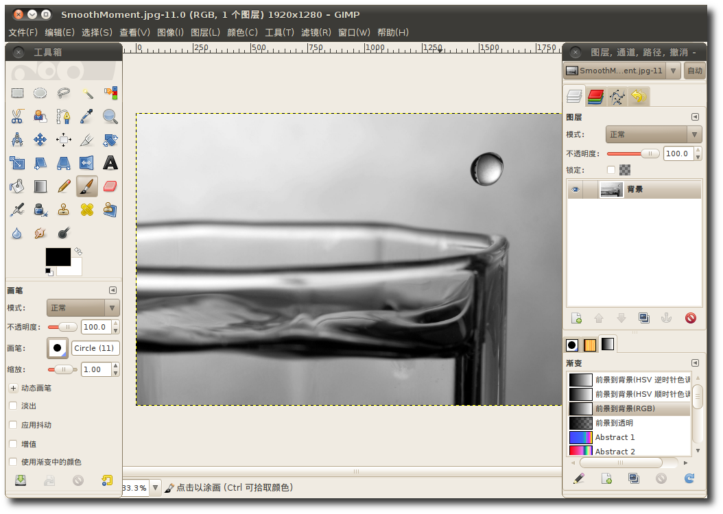The height and width of the screenshot is (514, 723).
Task: Select the 背景 layer thumbnail
Action: coord(611,189)
